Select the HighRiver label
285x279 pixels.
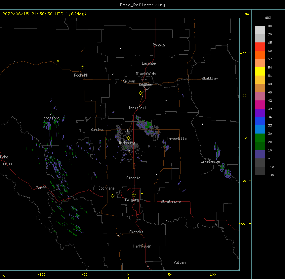(x=142, y=246)
